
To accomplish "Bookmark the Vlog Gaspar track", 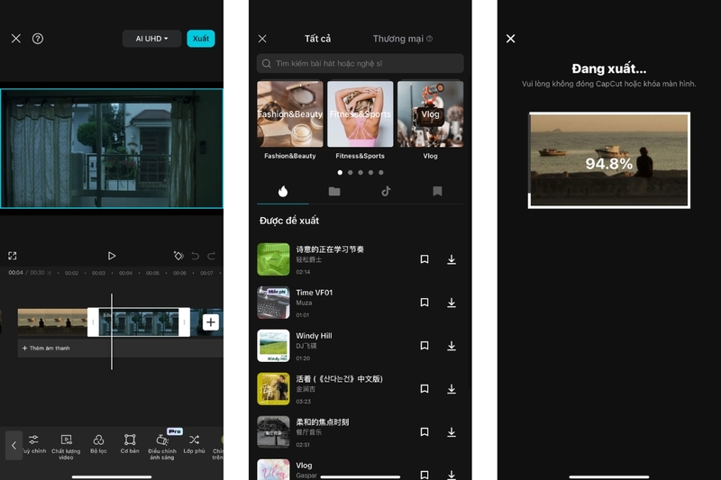I will (x=424, y=474).
